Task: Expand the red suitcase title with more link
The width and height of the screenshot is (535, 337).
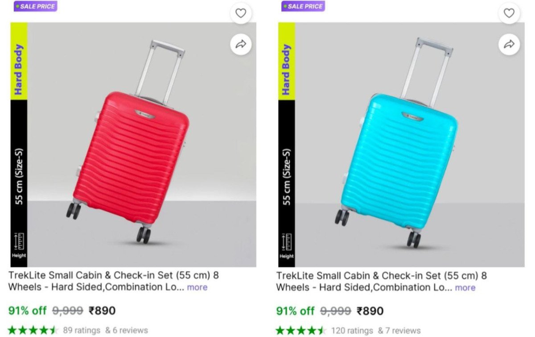Action: pos(197,287)
